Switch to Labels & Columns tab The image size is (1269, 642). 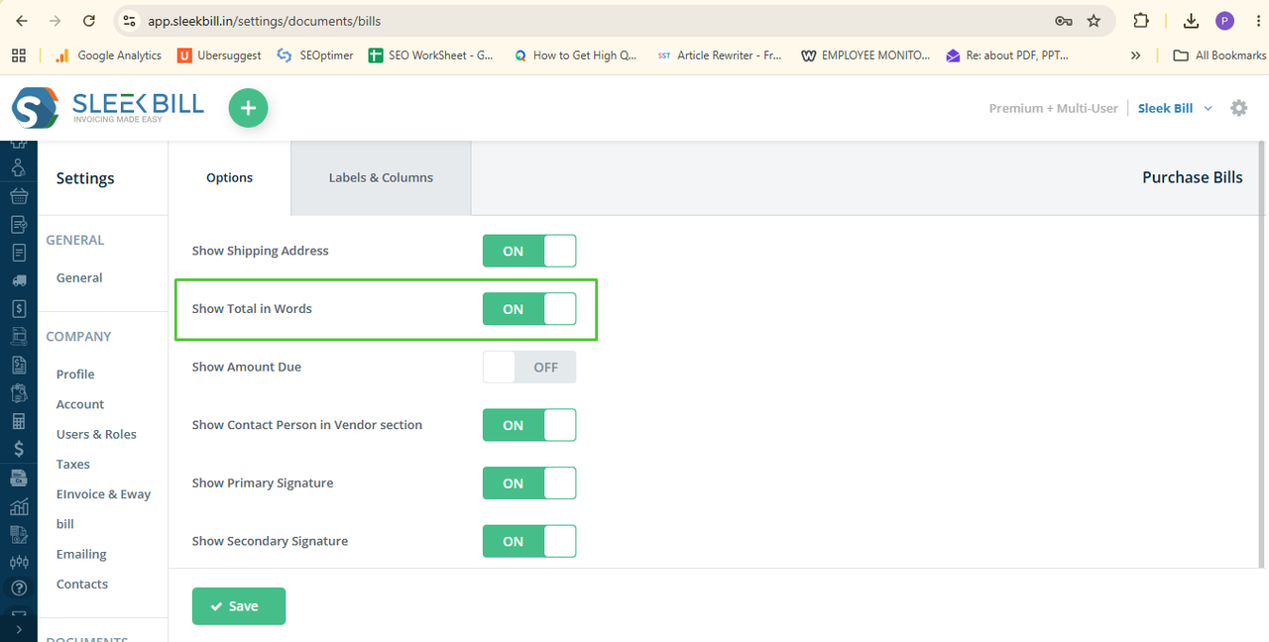[381, 178]
